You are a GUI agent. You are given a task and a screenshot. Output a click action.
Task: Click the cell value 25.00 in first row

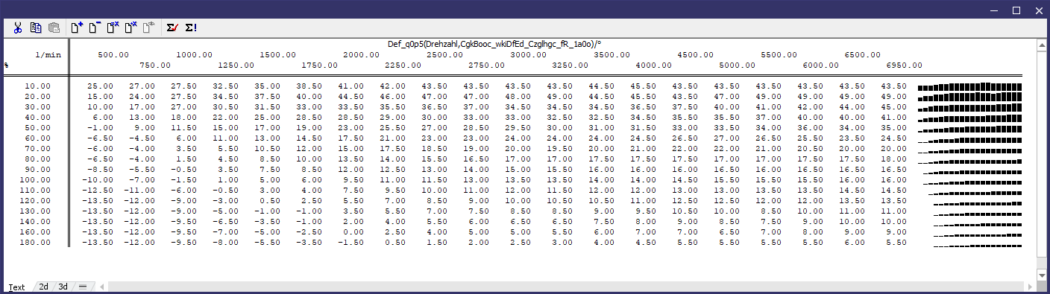pos(100,86)
